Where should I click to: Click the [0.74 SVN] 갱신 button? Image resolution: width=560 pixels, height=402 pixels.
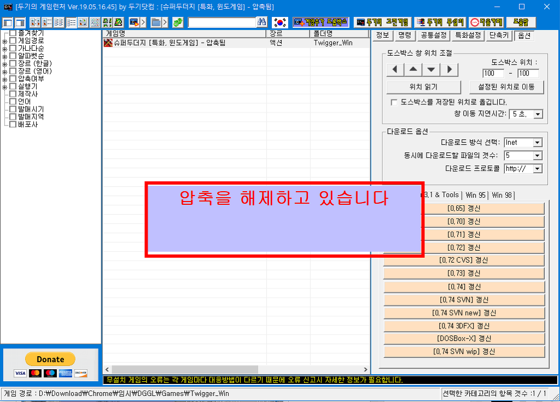click(x=464, y=300)
